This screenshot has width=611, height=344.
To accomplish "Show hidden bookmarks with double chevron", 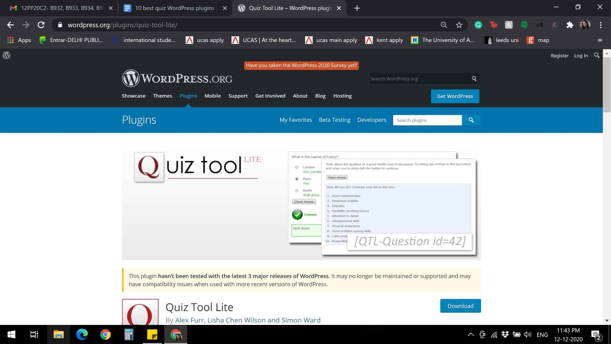I will click(x=600, y=40).
